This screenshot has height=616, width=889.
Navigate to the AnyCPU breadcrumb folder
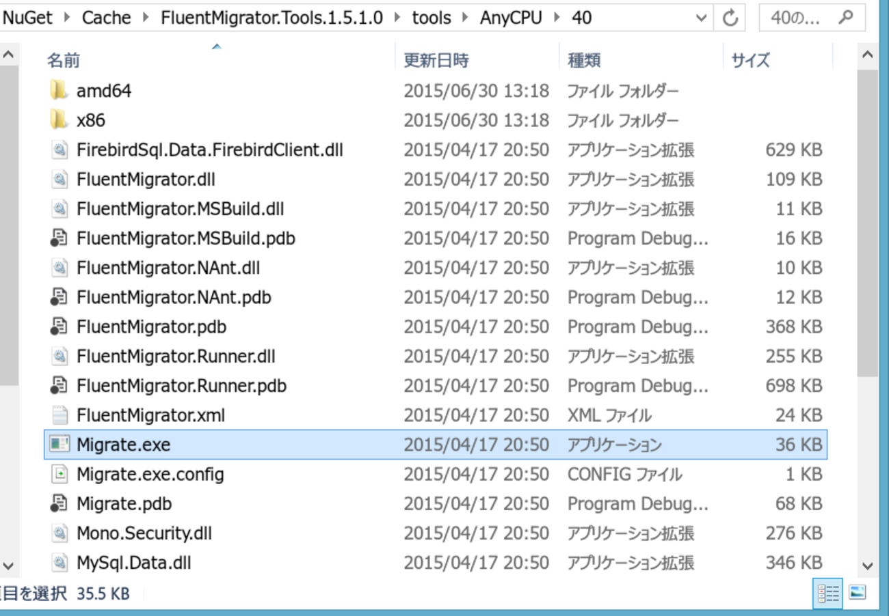coord(510,18)
